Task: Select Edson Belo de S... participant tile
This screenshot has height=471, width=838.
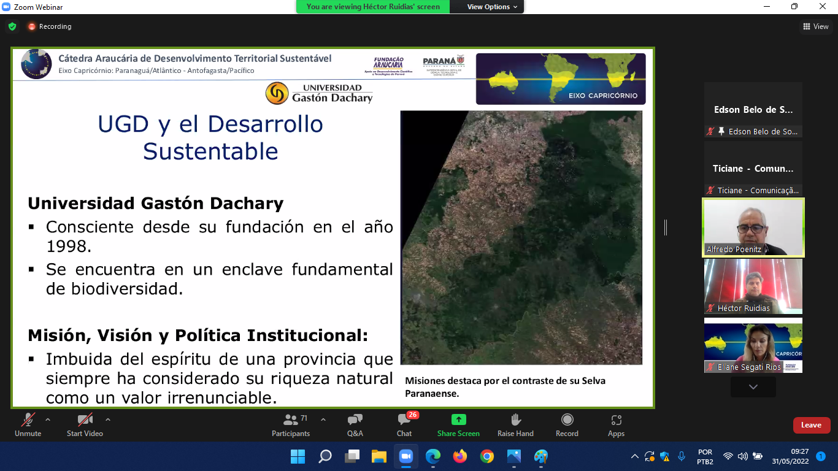Action: tap(753, 110)
